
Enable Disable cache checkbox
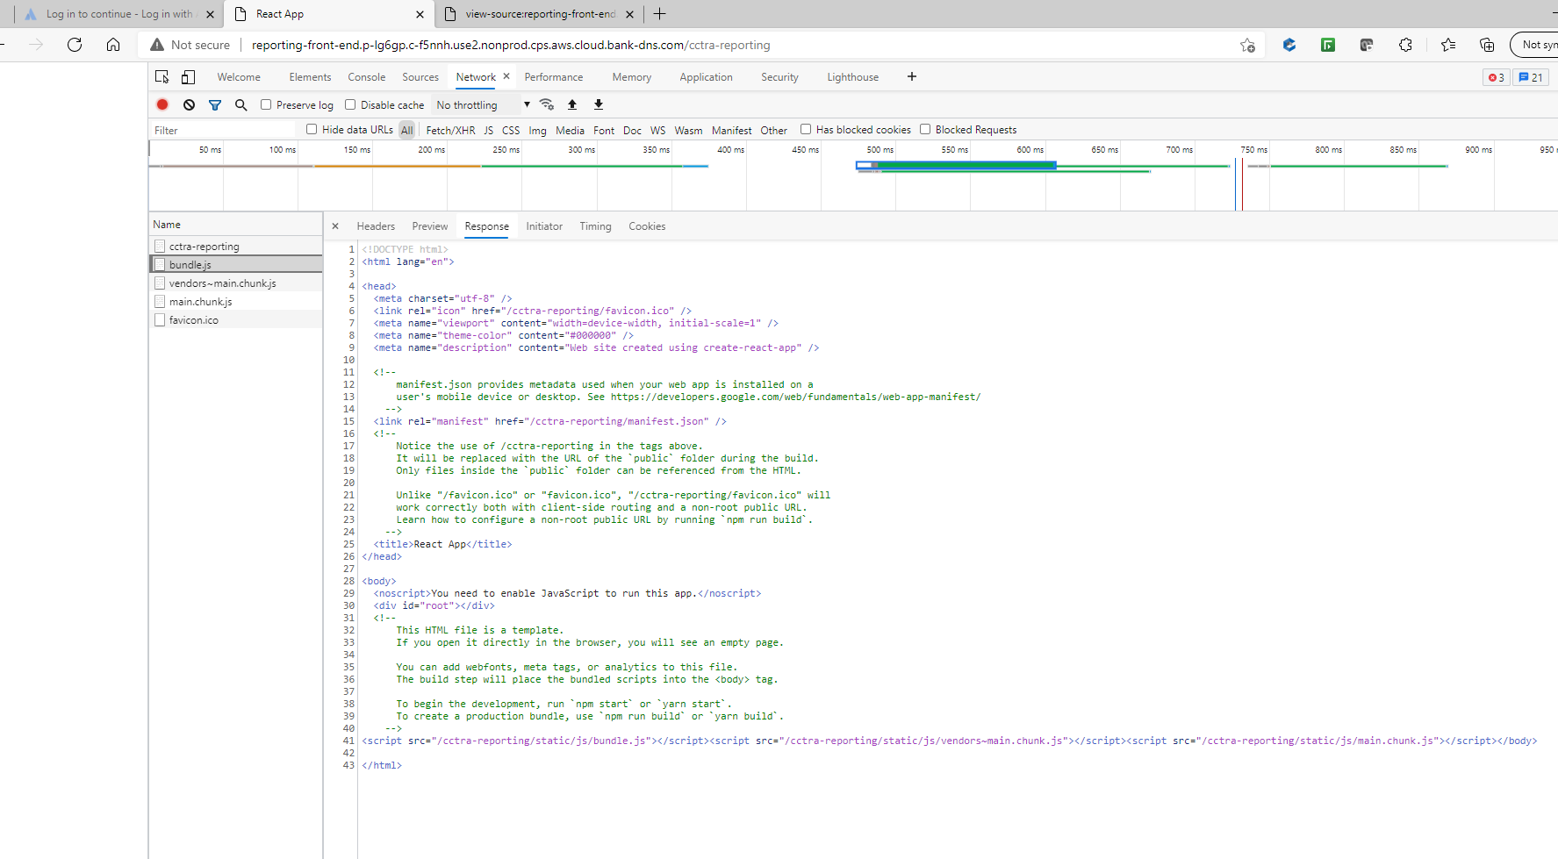(x=350, y=104)
